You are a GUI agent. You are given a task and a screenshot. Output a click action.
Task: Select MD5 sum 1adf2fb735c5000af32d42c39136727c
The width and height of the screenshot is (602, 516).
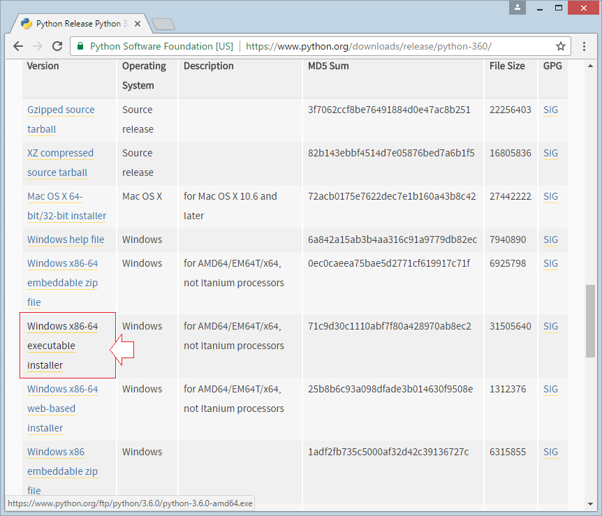(x=388, y=452)
